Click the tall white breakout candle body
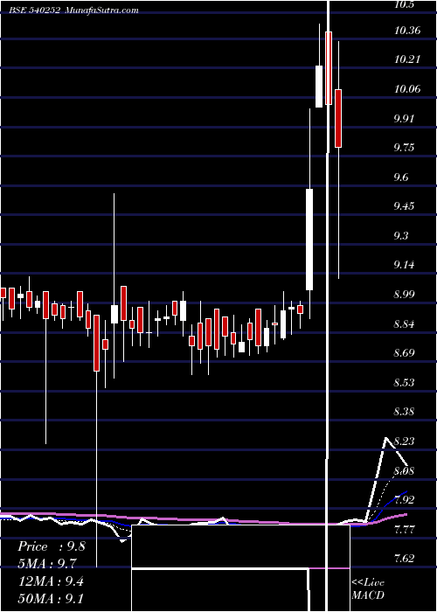The image size is (437, 612). [309, 240]
